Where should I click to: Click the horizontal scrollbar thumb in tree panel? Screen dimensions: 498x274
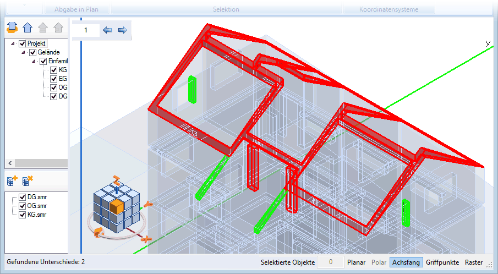(41, 163)
